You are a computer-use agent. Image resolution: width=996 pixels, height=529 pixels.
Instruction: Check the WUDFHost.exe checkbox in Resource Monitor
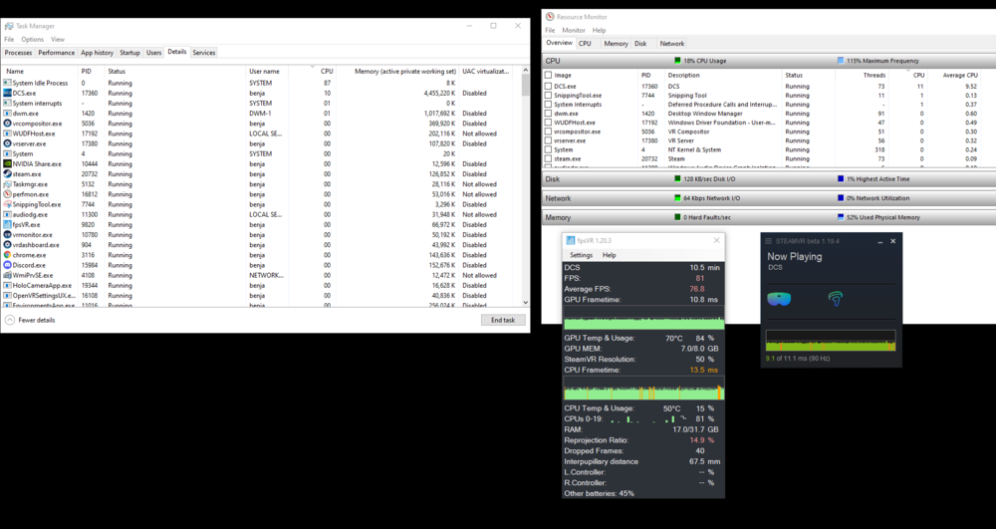(548, 123)
